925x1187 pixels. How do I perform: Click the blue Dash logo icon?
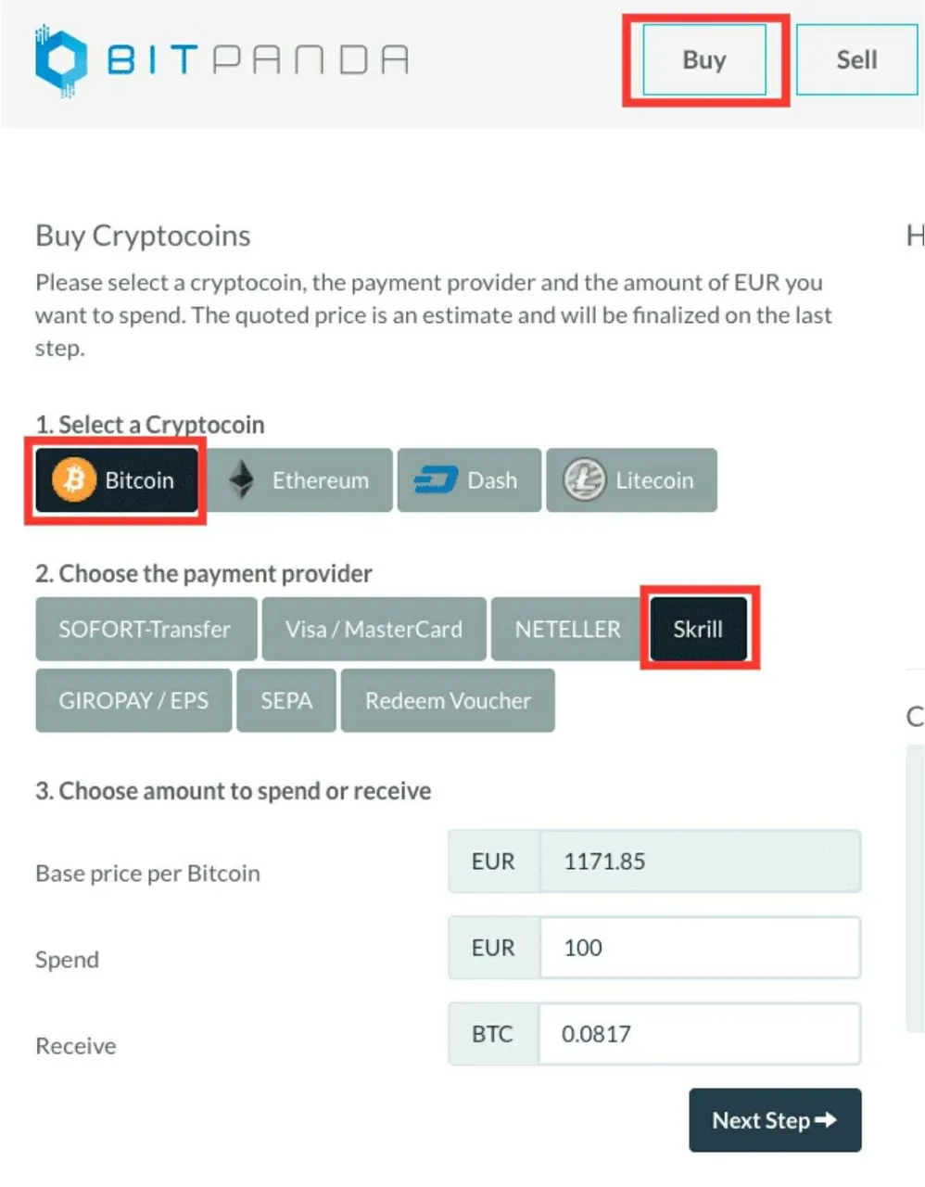point(435,480)
